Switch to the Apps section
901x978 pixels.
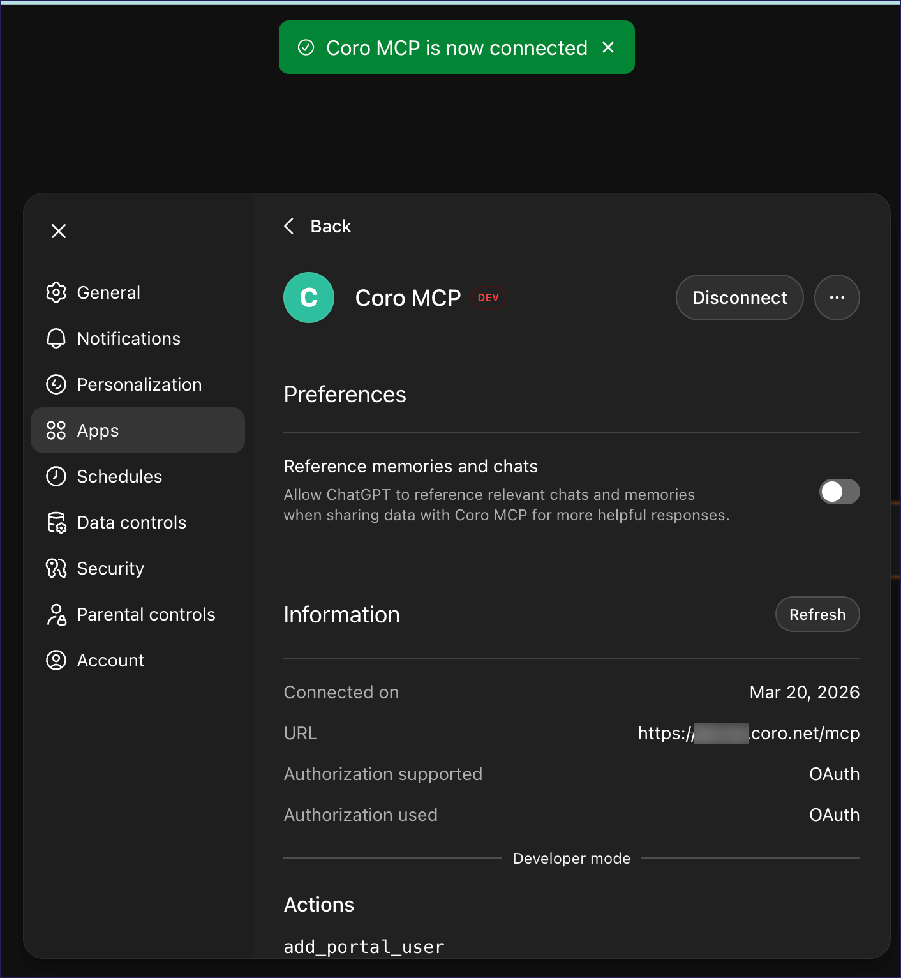(x=97, y=430)
